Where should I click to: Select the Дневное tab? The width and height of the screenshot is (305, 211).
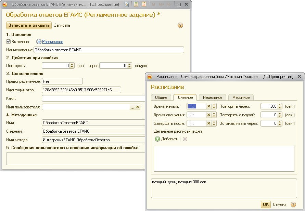(x=185, y=97)
